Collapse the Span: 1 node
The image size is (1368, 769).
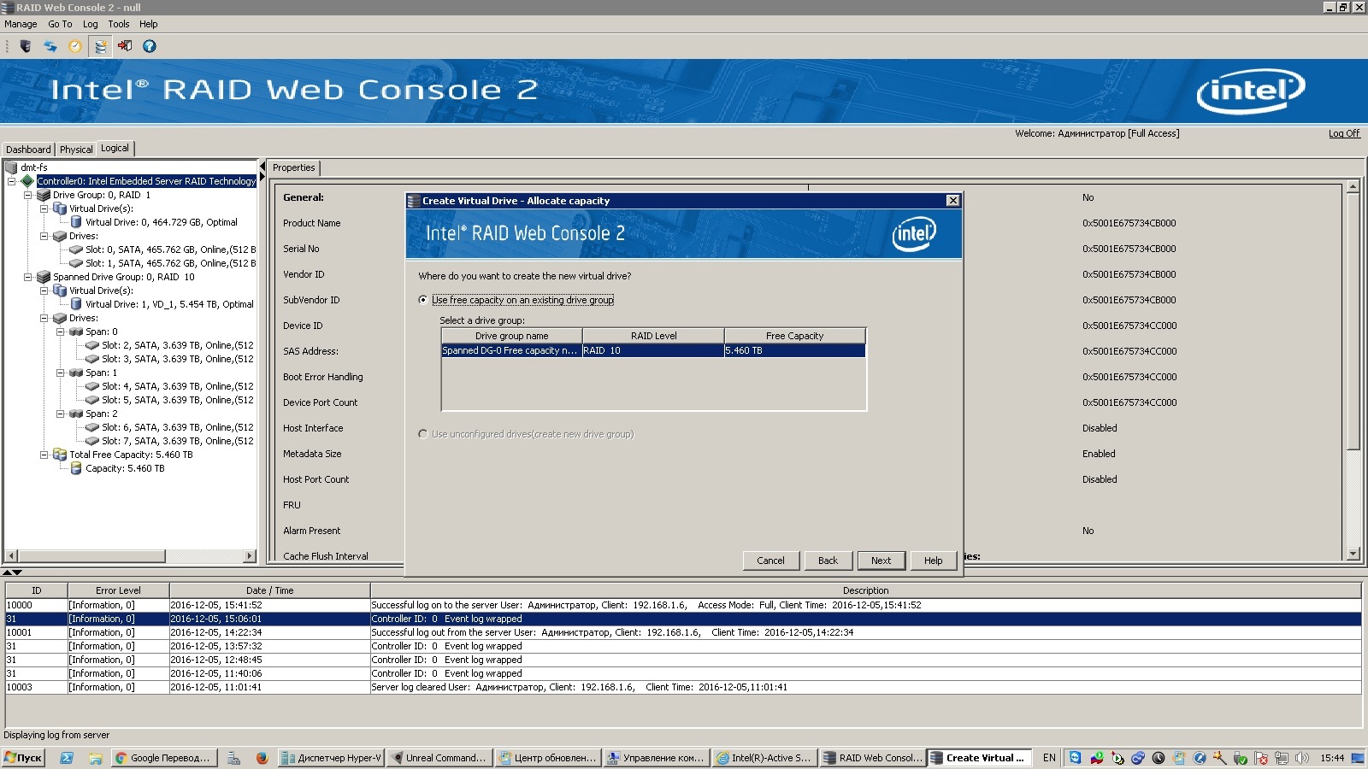click(x=60, y=373)
